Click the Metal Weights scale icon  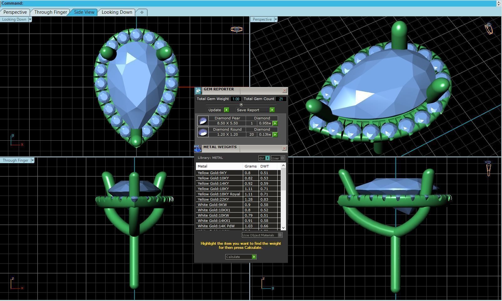point(197,148)
